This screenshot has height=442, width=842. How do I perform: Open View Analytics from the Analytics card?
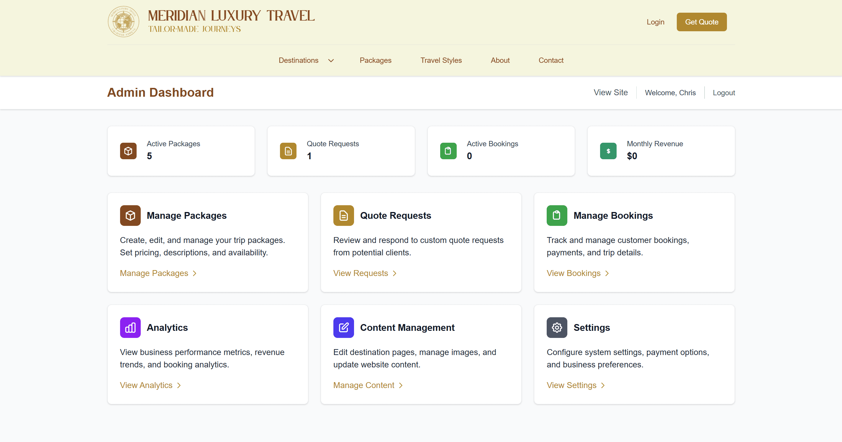[x=146, y=385]
